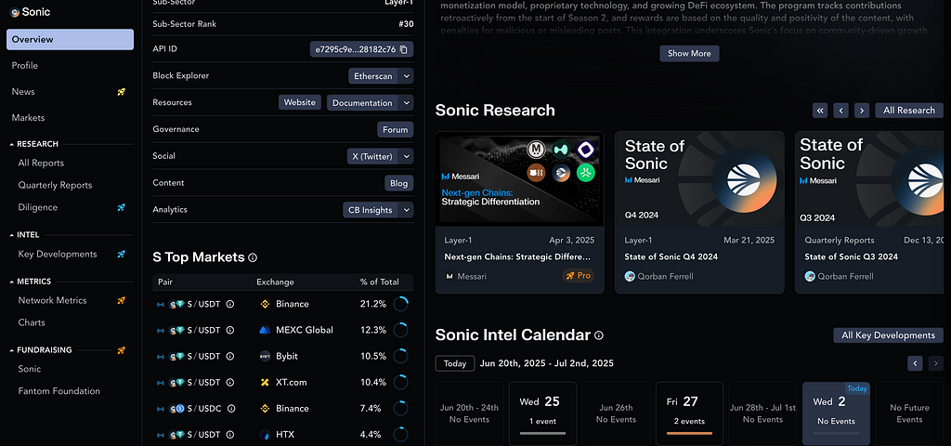951x446 pixels.
Task: Click the Binance logo in the 21.2% row
Action: click(265, 304)
